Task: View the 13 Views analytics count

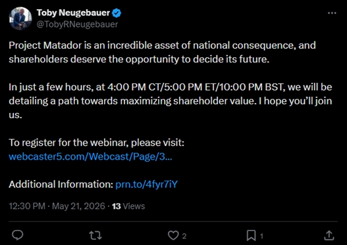Action: click(x=128, y=206)
